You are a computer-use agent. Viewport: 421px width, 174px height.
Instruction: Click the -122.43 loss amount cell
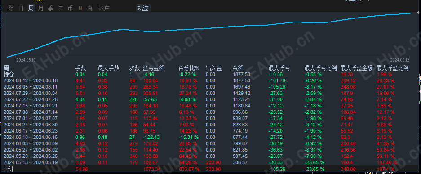tap(151, 137)
